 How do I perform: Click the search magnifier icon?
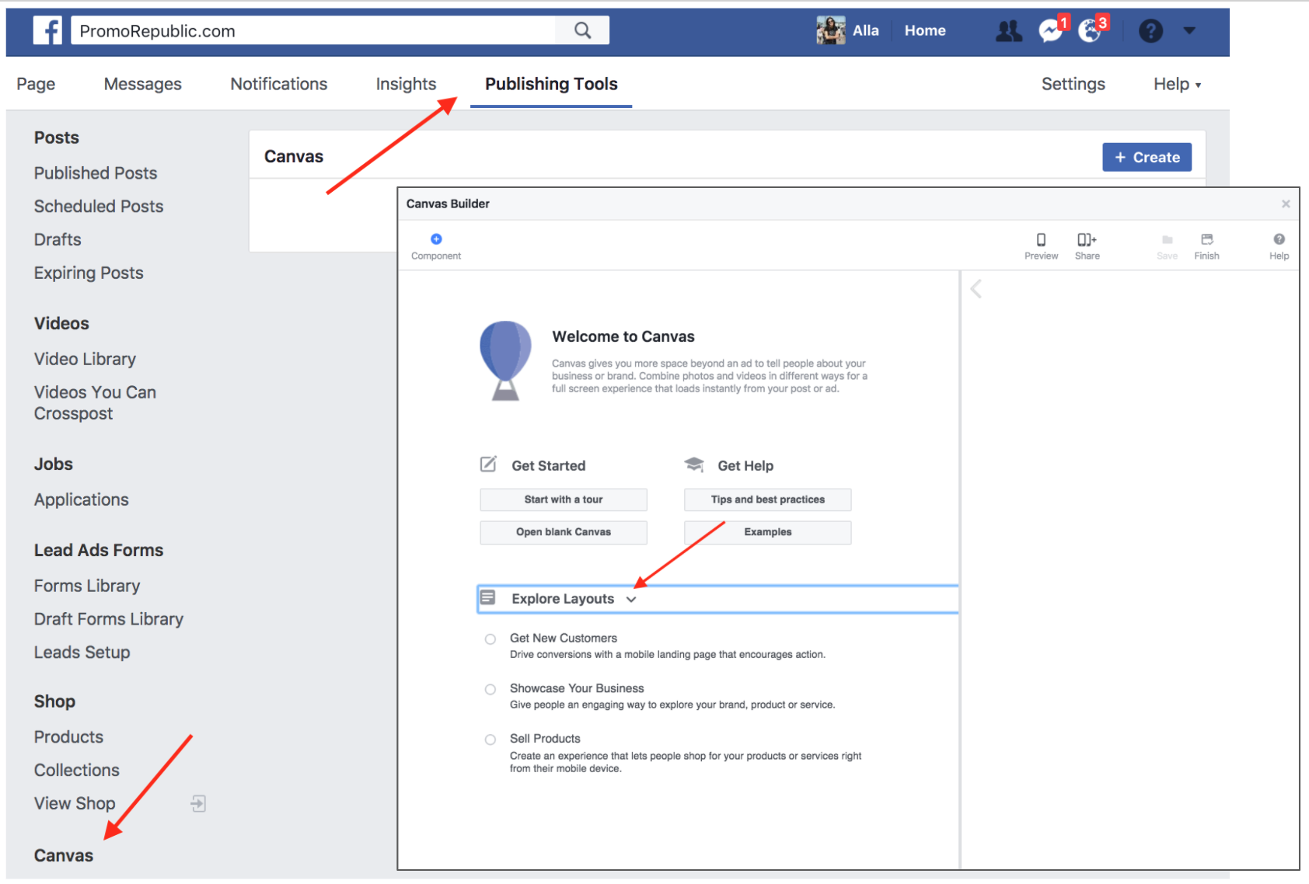tap(582, 30)
